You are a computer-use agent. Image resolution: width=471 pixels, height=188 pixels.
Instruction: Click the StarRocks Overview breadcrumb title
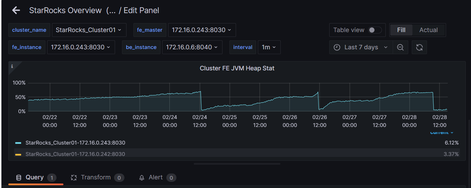66,10
